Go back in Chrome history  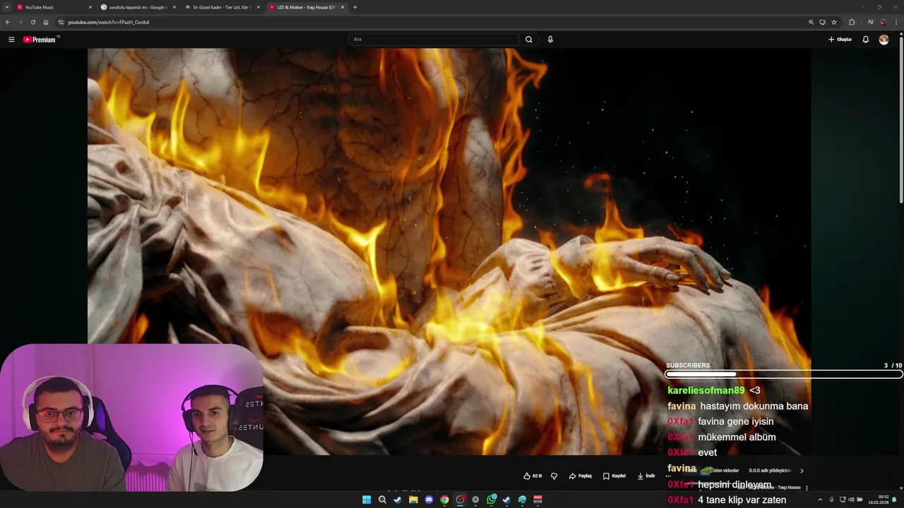pyautogui.click(x=8, y=22)
